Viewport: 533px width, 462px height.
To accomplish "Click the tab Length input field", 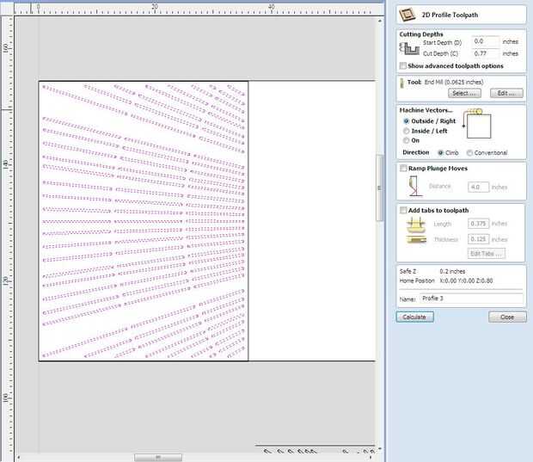I will click(x=478, y=224).
